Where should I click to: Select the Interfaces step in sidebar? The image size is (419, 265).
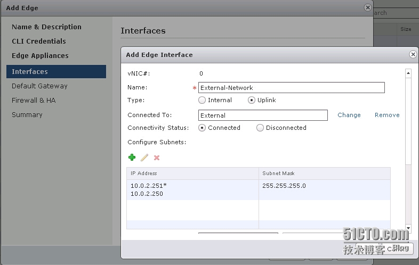(56, 71)
